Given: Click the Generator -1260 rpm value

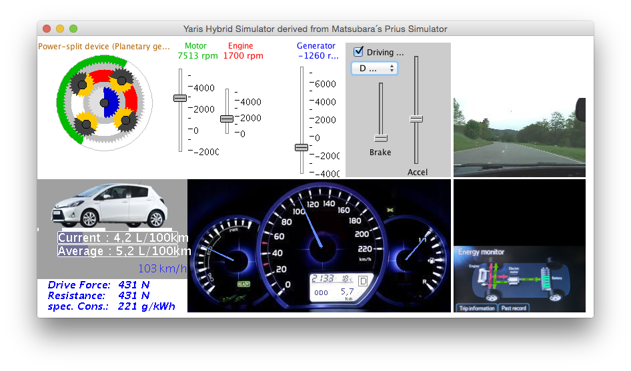Looking at the screenshot, I should click(318, 56).
